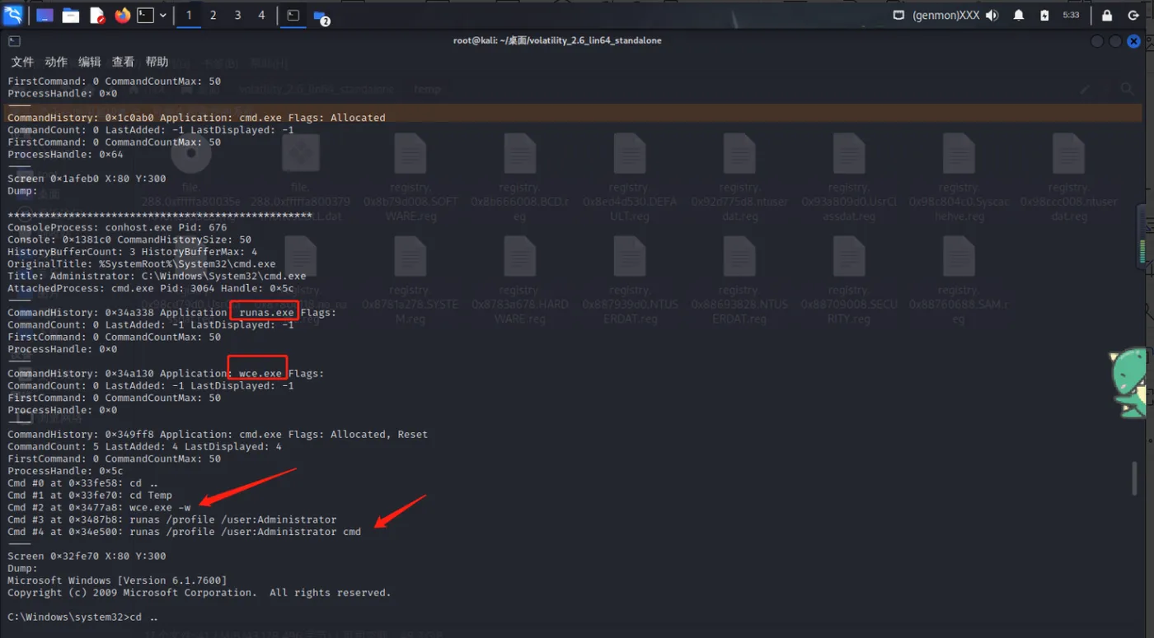
Task: Click 'CommandHistory: 0x349ff8 ... Allocated, Reset' line
Action: point(218,435)
